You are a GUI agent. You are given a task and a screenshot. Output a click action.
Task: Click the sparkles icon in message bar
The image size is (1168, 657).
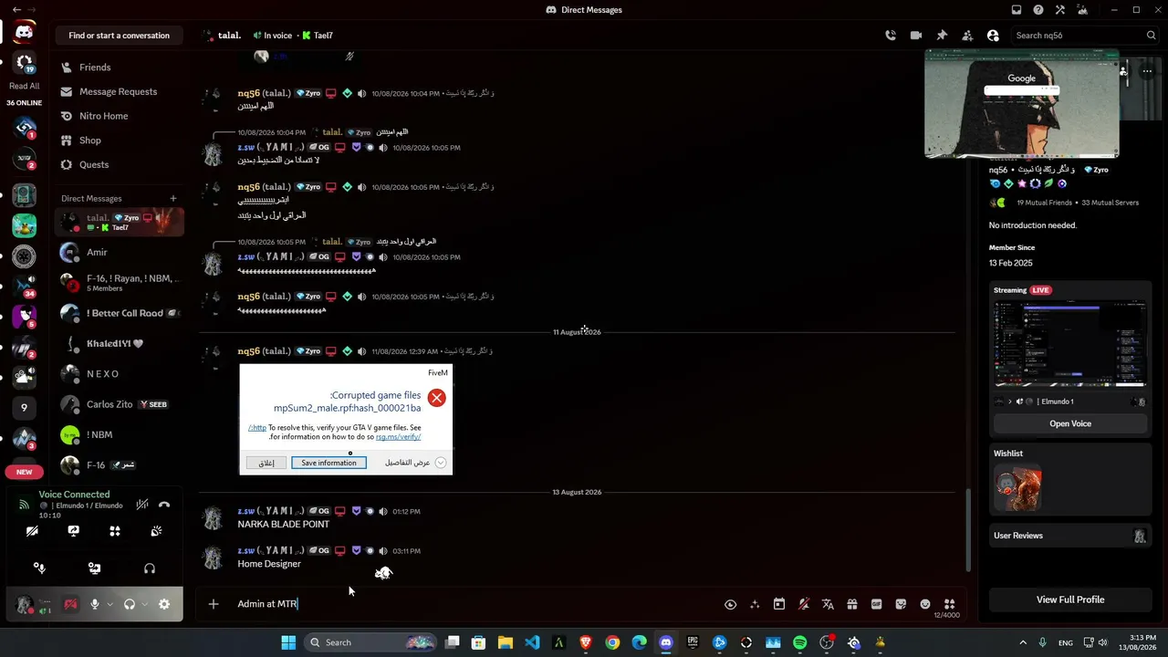point(755,604)
